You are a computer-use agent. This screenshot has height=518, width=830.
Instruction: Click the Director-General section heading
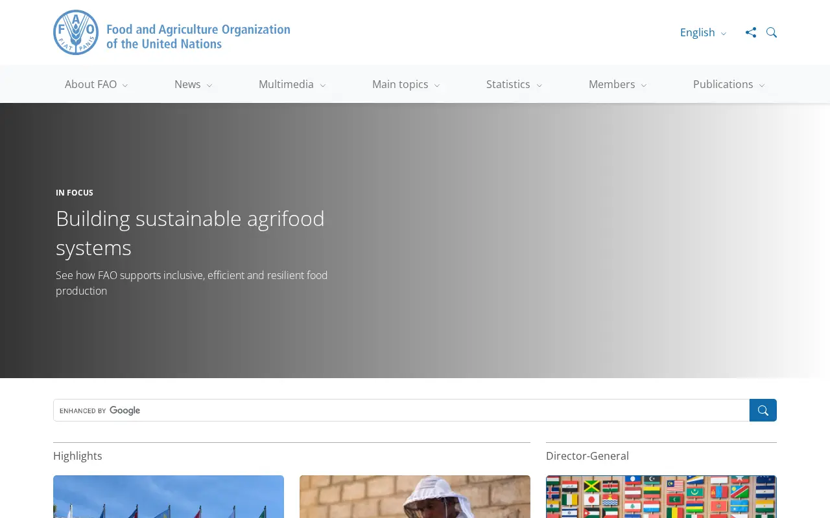click(587, 456)
